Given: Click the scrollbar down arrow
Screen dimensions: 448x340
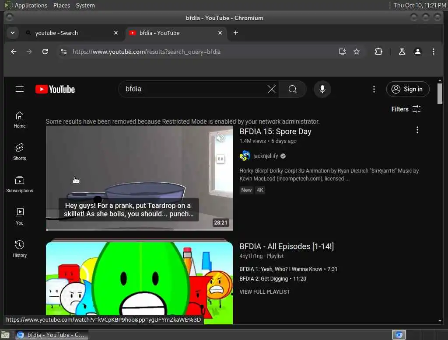Looking at the screenshot, I should pos(440,321).
